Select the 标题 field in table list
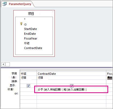The width and height of the screenshot is (113, 109). 27,43
